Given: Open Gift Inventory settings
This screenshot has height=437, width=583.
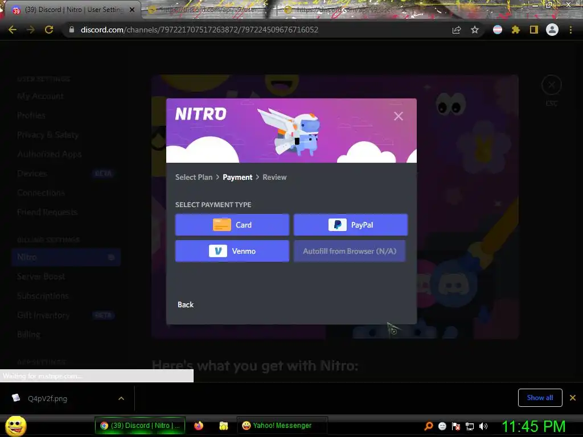Looking at the screenshot, I should click(x=43, y=315).
